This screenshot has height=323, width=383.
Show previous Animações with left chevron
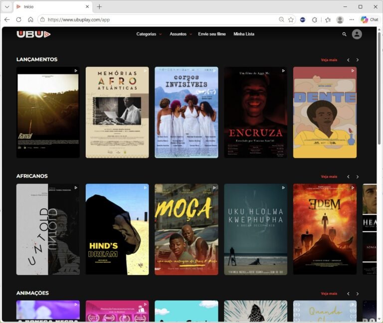(348, 294)
